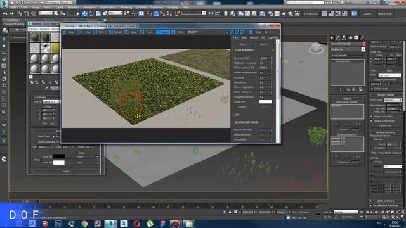Open the Display command panel tab

(357, 38)
